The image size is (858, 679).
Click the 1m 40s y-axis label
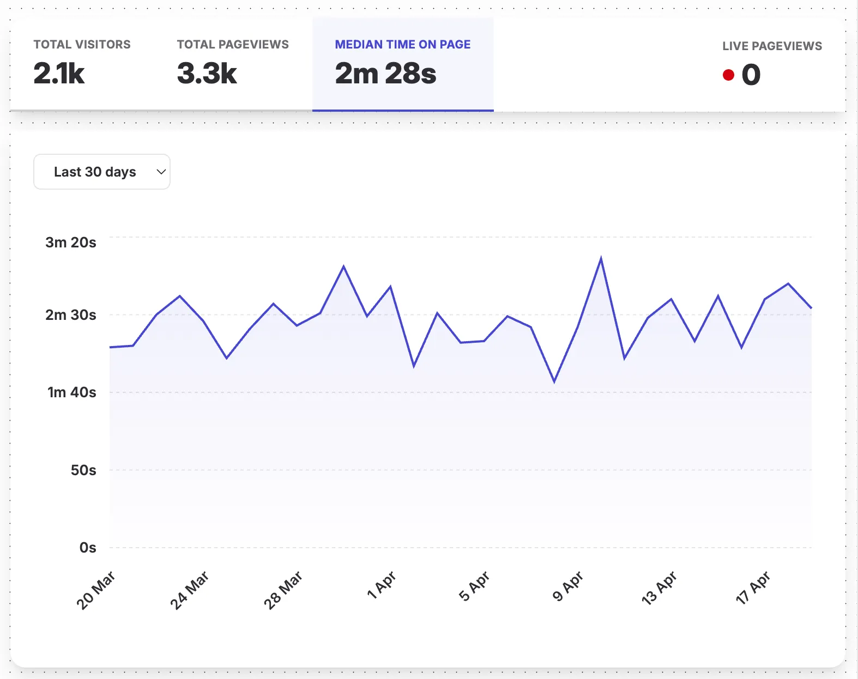(71, 392)
